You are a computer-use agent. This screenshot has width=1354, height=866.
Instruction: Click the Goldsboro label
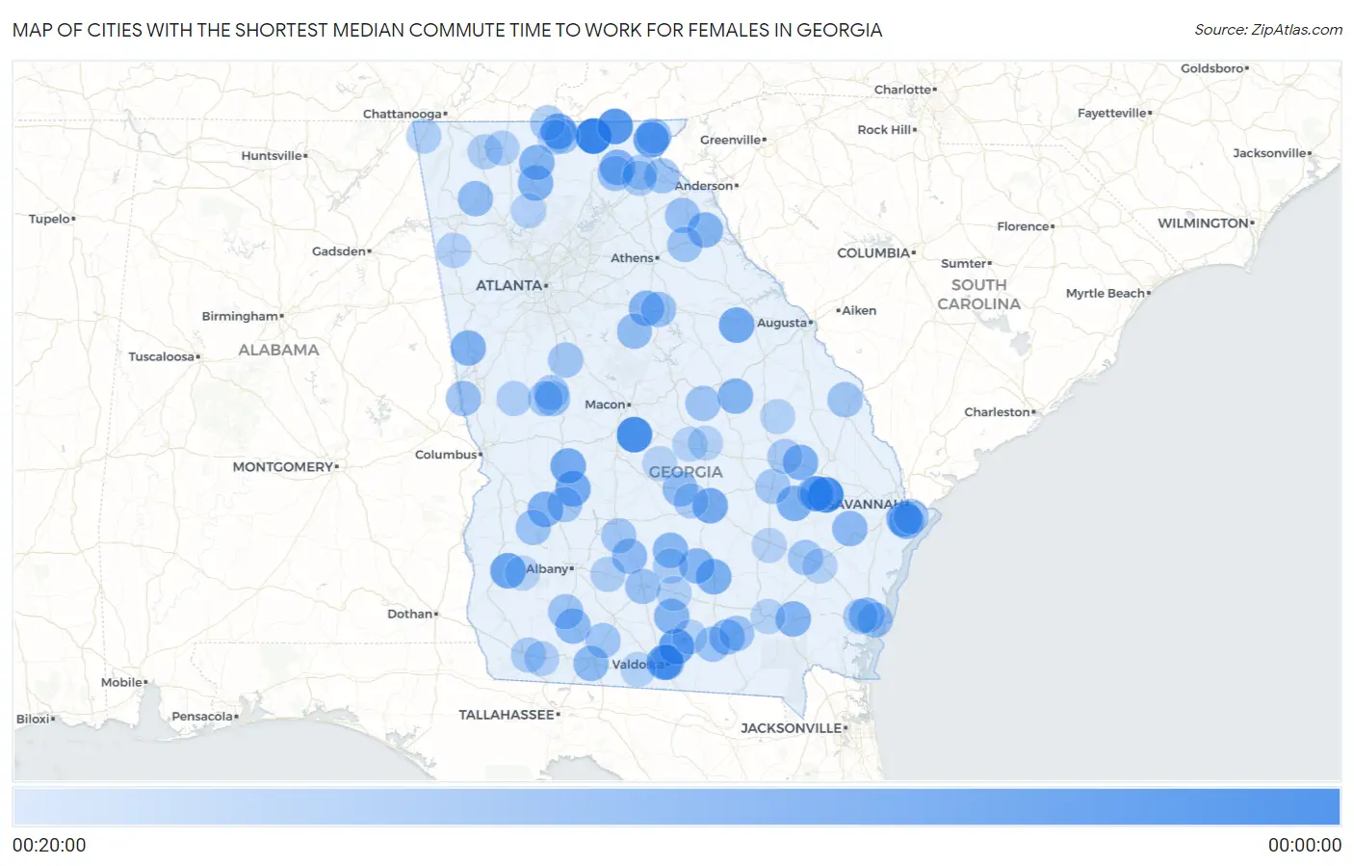point(1212,69)
